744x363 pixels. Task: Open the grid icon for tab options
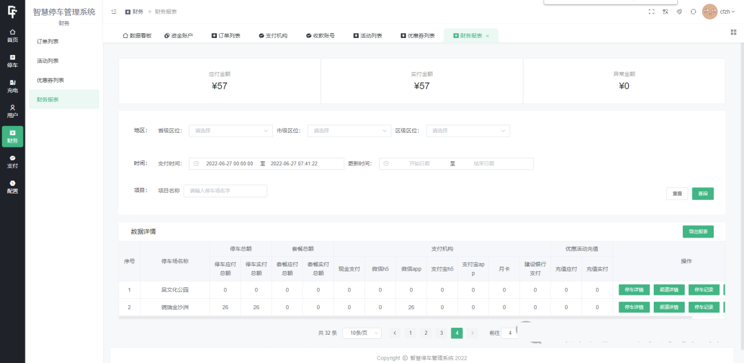pos(733,32)
